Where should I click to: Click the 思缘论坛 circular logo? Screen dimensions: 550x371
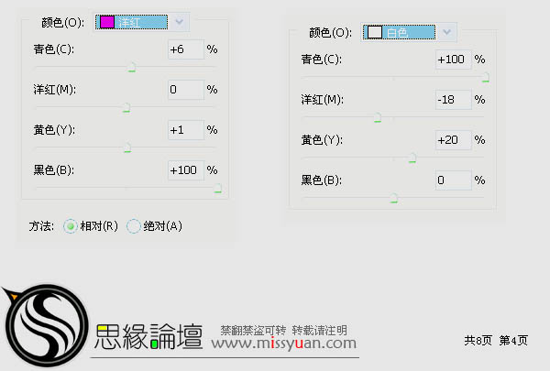point(45,326)
